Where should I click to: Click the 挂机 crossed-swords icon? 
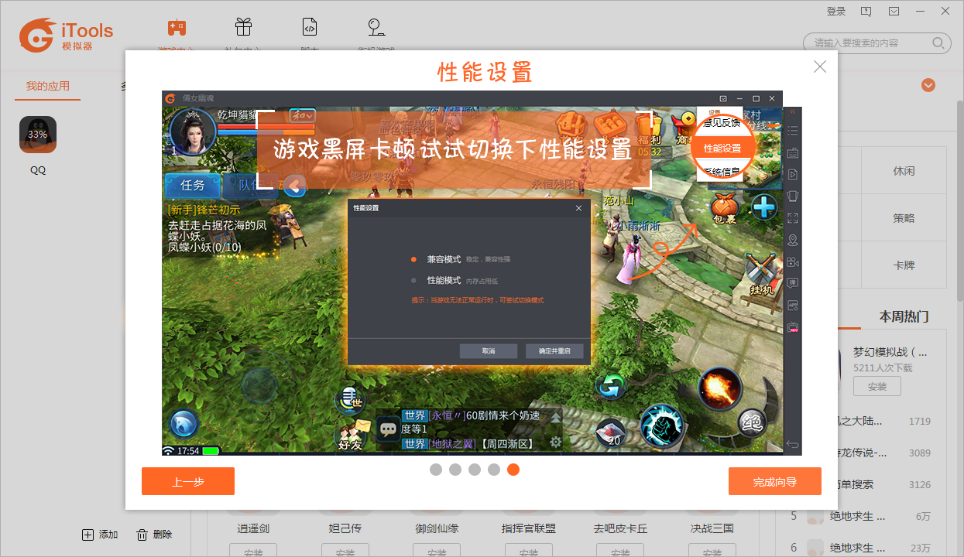tap(762, 275)
